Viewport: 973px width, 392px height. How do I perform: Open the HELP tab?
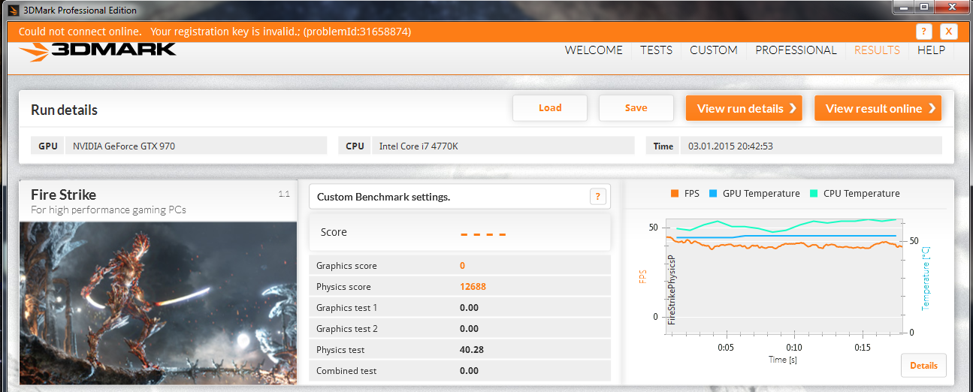[x=931, y=50]
